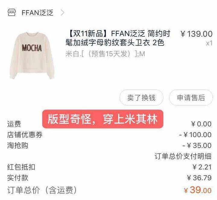Open the MOCHA sweatshirt product thumbnail
This screenshot has width=217, height=200.
point(32,55)
